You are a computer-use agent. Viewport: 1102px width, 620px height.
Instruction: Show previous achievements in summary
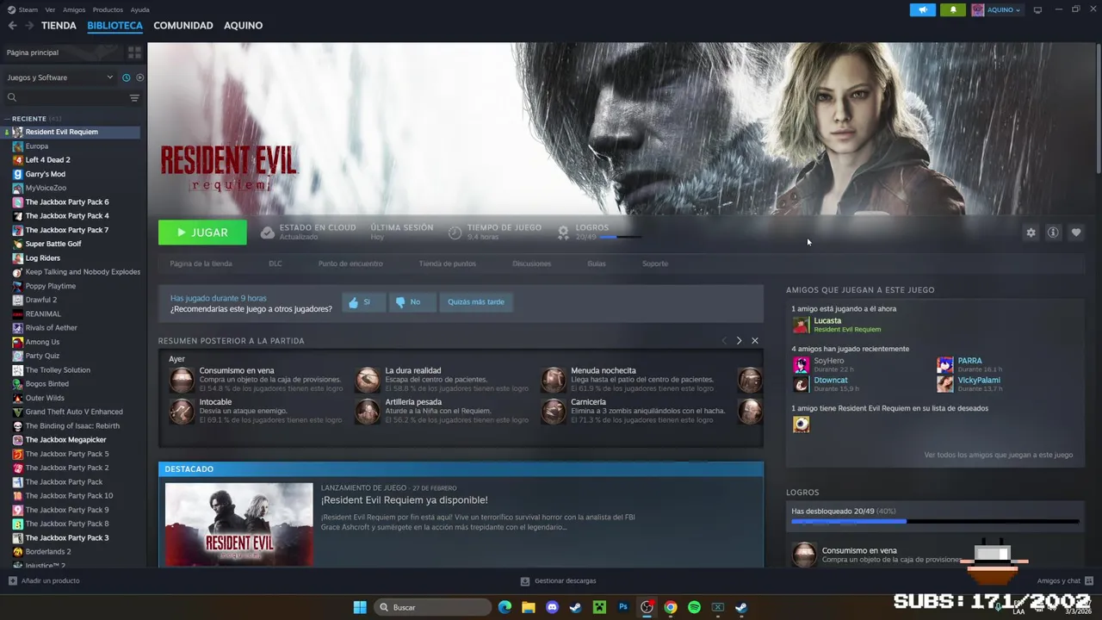[723, 341]
